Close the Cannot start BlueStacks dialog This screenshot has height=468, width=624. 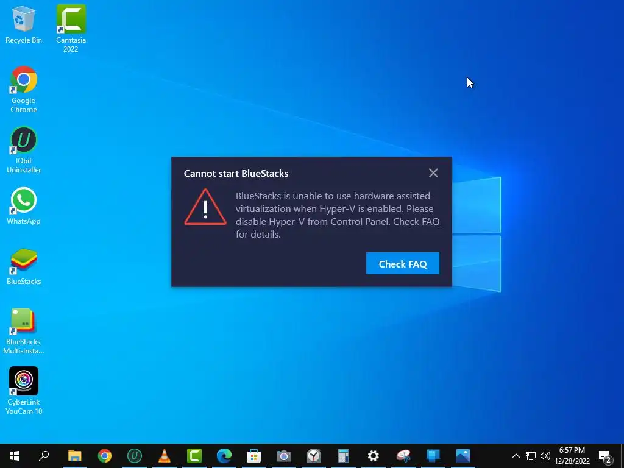point(433,172)
